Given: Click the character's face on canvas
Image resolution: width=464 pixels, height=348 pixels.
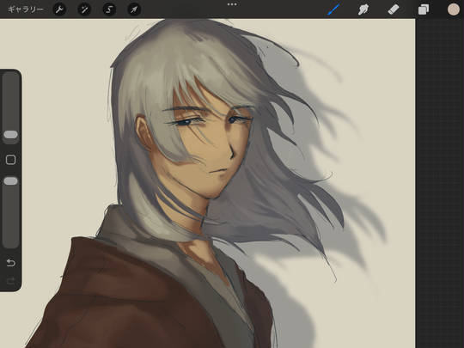Looking at the screenshot, I should tap(213, 148).
